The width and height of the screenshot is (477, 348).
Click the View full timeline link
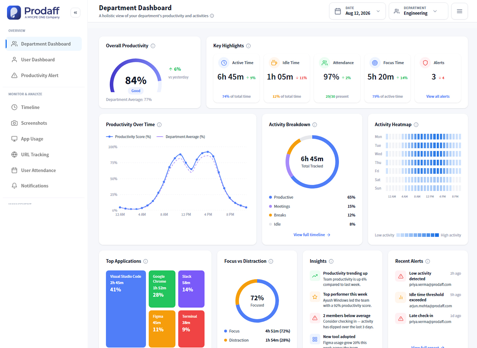[312, 235]
